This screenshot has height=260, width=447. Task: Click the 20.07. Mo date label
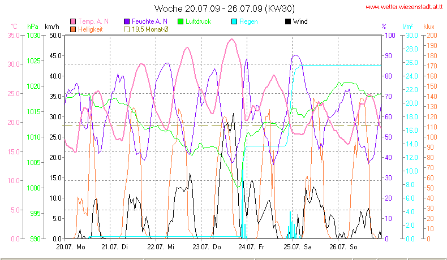click(71, 247)
